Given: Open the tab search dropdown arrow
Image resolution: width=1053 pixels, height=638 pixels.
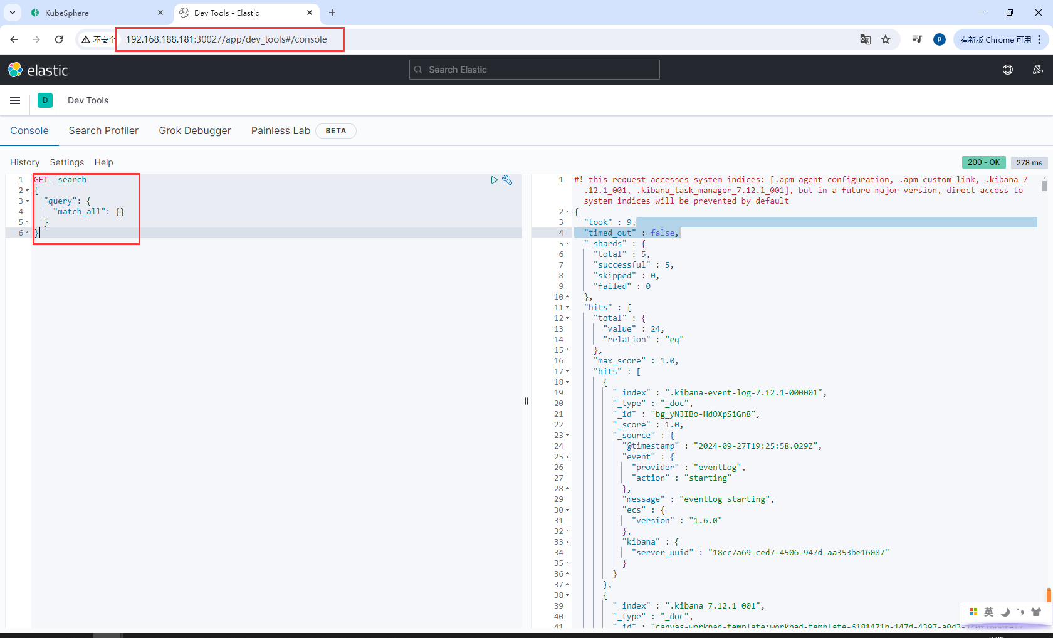Looking at the screenshot, I should 13,13.
